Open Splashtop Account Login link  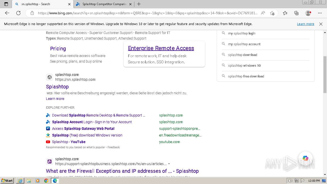pos(92,122)
